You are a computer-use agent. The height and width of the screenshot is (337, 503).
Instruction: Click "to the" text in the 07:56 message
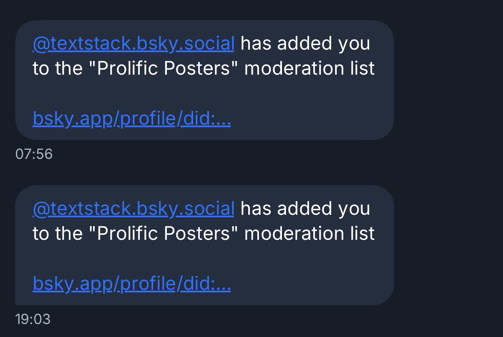click(60, 68)
